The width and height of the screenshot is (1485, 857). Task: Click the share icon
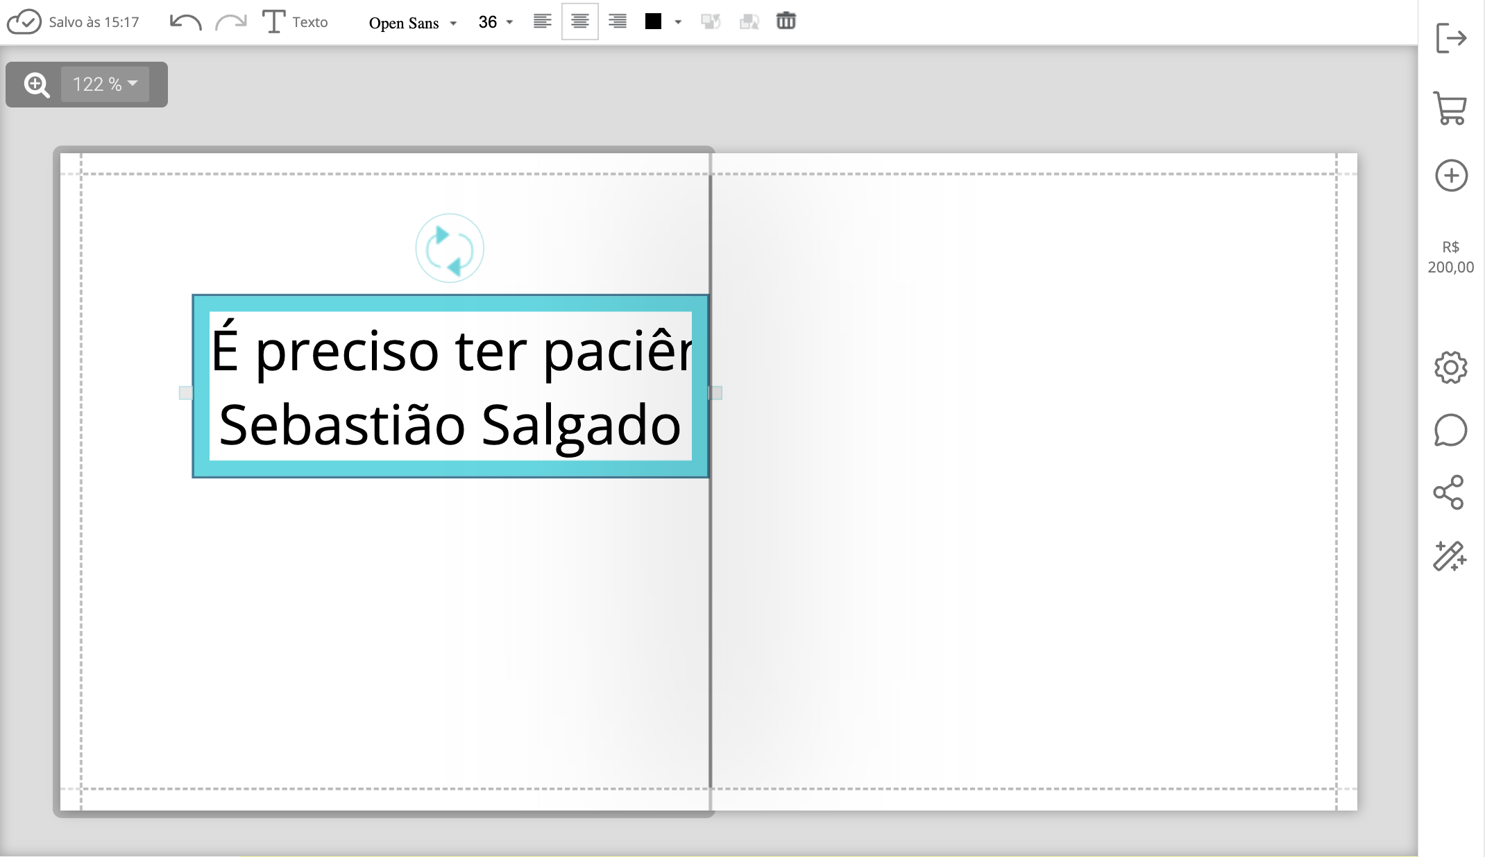[1449, 492]
